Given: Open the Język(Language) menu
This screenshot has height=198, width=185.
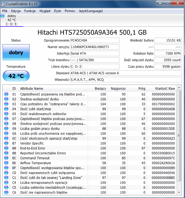Looking at the screenshot, I should coord(91,11).
